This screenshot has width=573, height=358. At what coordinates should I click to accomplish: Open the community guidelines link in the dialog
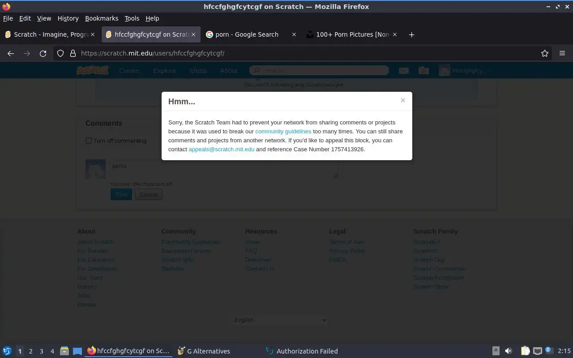click(283, 131)
